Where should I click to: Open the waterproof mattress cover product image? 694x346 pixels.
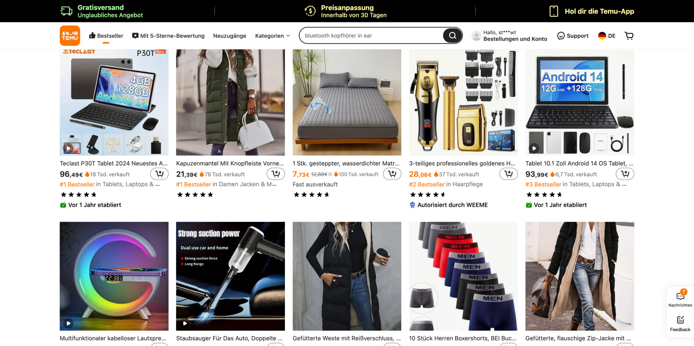[347, 102]
